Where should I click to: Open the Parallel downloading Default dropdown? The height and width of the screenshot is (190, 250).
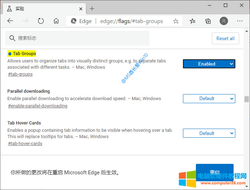[x=209, y=99]
